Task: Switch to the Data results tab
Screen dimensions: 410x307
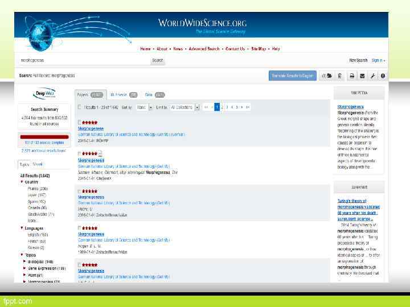Action: coord(154,95)
